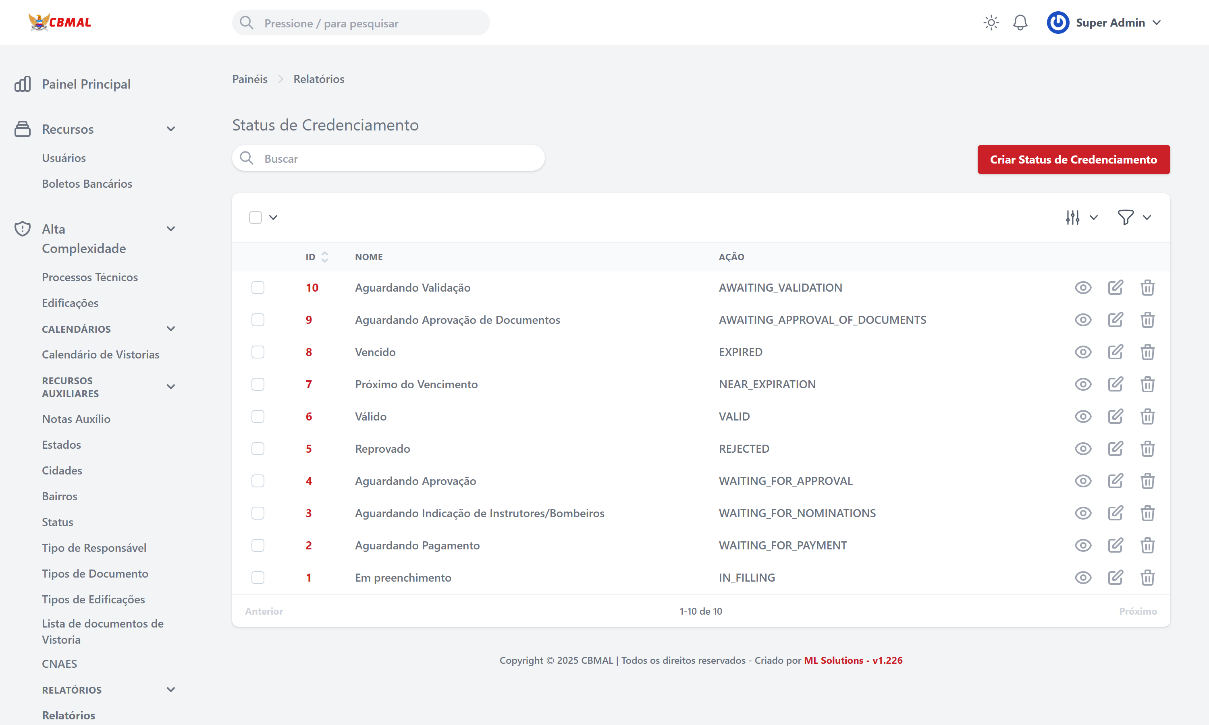Check the row for Aguardando Pagamento
Viewport: 1209px width, 725px height.
[258, 545]
